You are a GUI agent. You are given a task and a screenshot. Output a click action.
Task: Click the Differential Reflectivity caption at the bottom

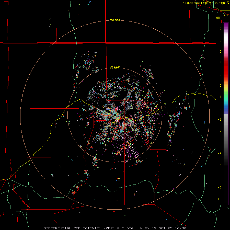point(115,228)
